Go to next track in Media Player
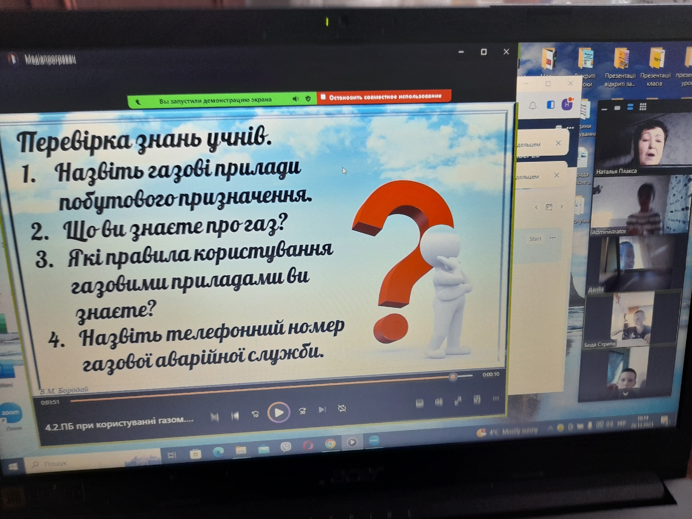The width and height of the screenshot is (692, 519). [322, 409]
